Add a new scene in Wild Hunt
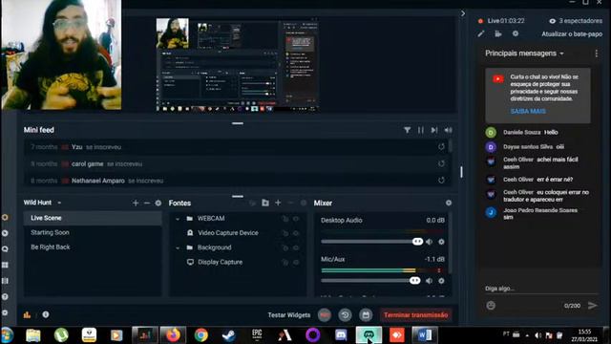The height and width of the screenshot is (344, 611). coord(136,203)
